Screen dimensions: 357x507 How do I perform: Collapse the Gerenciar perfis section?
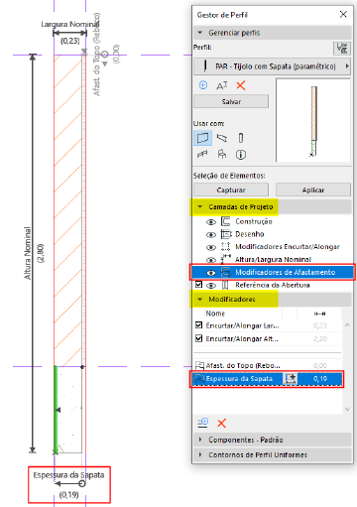click(200, 33)
